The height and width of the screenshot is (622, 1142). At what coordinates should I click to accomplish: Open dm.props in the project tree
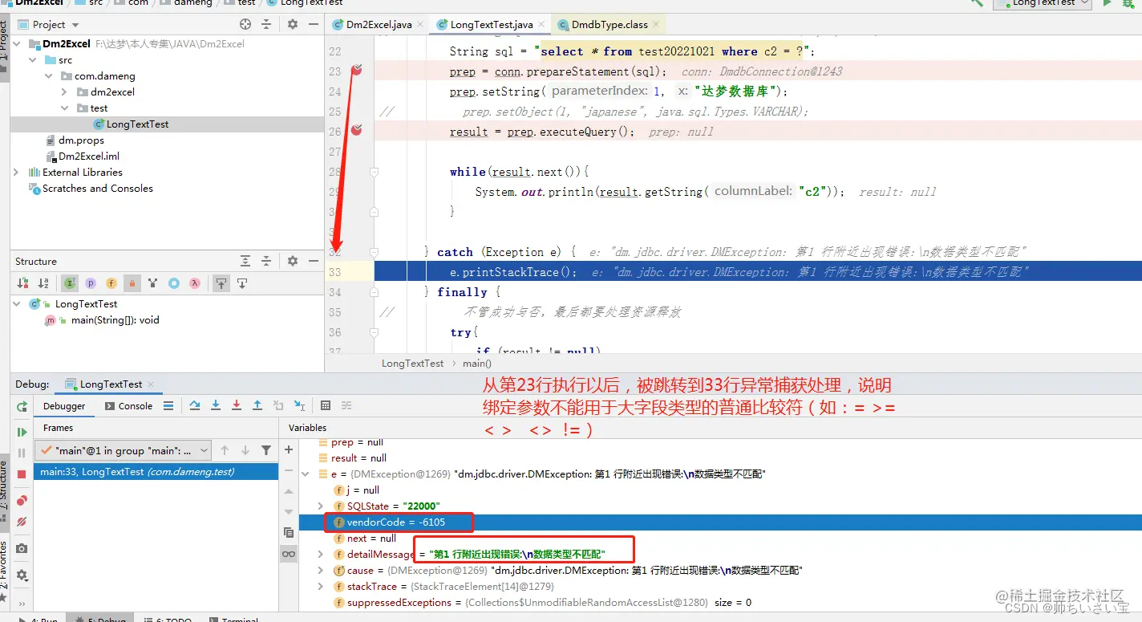point(81,140)
